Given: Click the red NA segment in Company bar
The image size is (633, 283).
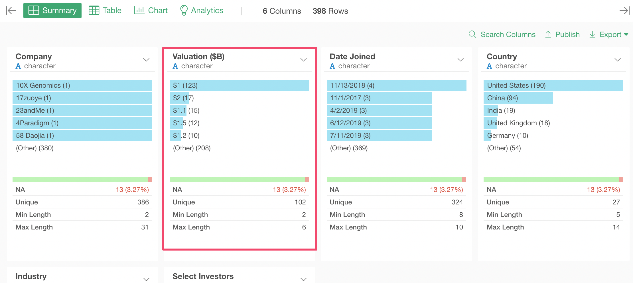Looking at the screenshot, I should pos(150,179).
